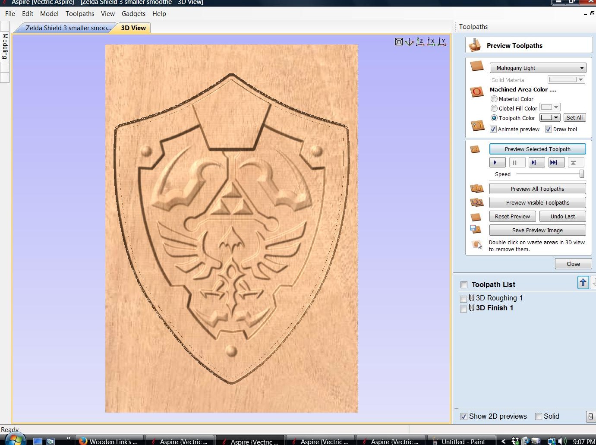596x445 pixels.
Task: Click the material appearance block icon
Action: [x=477, y=66]
